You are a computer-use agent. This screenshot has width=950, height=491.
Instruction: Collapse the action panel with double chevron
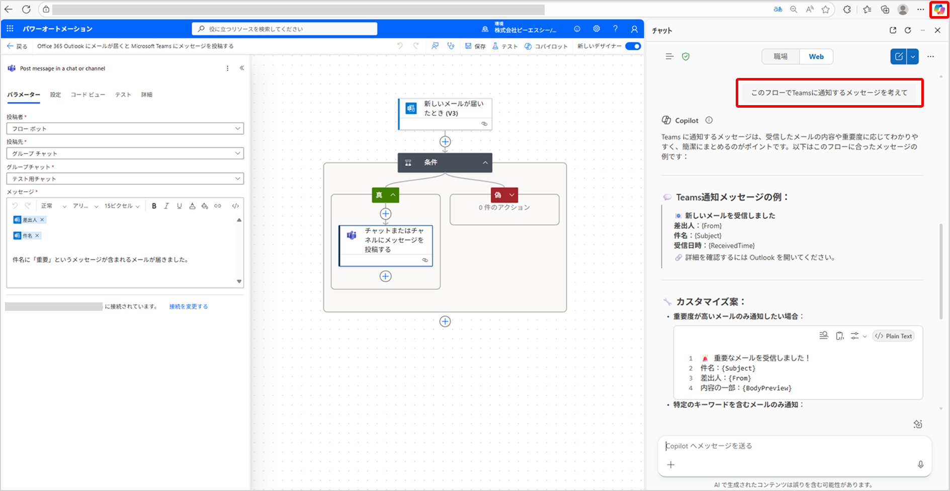click(x=242, y=68)
